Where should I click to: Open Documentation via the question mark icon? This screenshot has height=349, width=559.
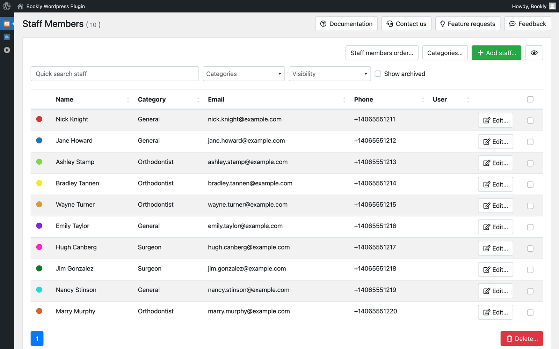pos(323,23)
